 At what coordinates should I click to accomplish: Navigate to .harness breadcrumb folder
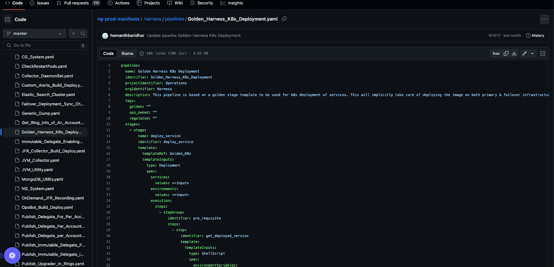(152, 19)
